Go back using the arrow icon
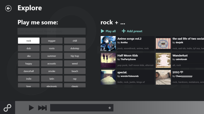The height and width of the screenshot is (114, 204). point(8,8)
